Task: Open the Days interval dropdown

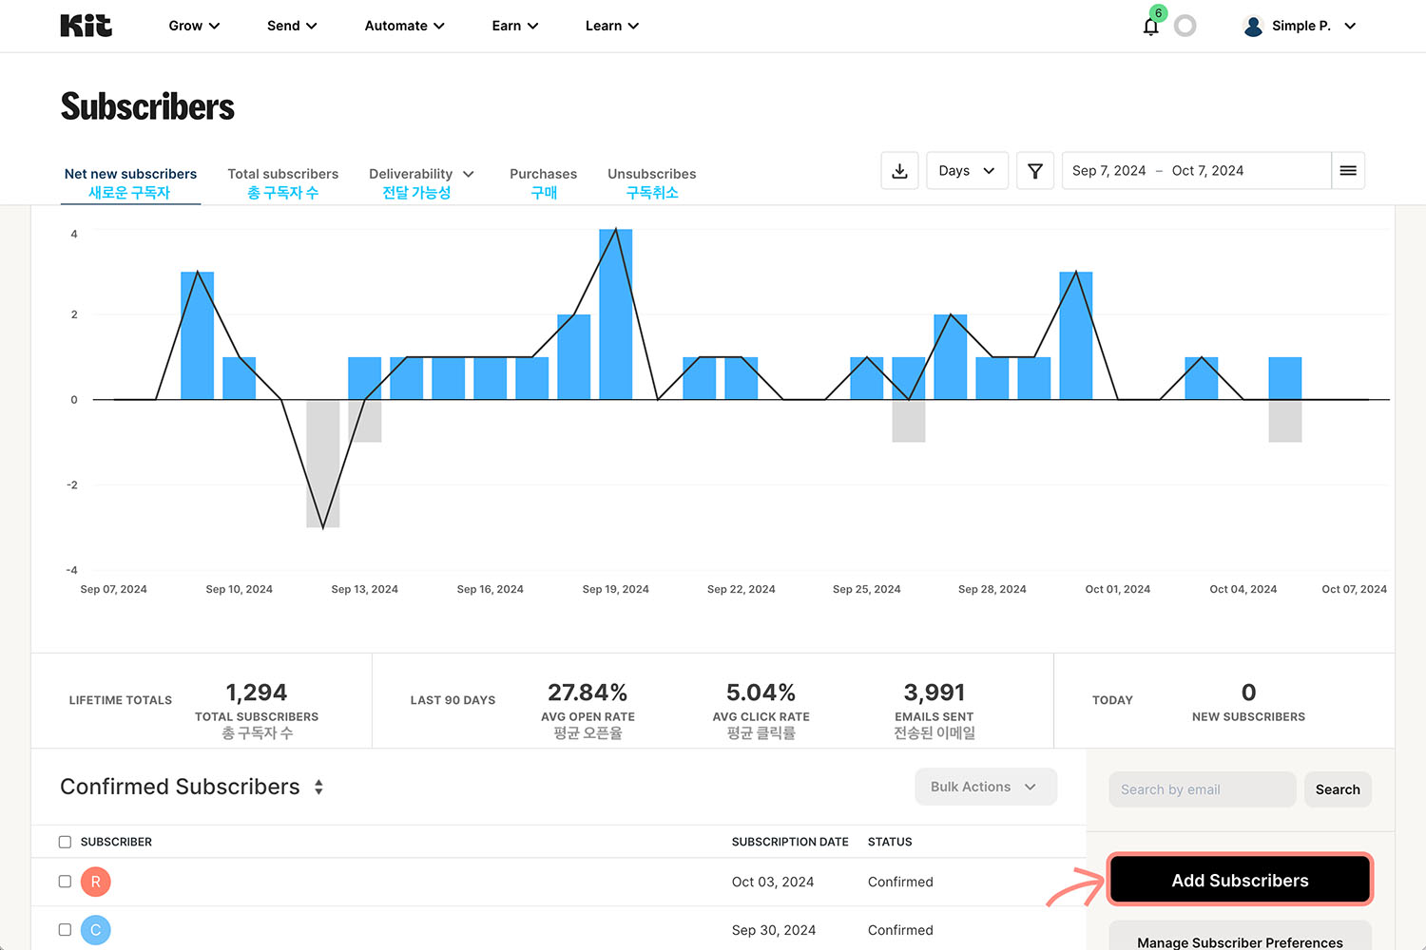Action: [967, 171]
